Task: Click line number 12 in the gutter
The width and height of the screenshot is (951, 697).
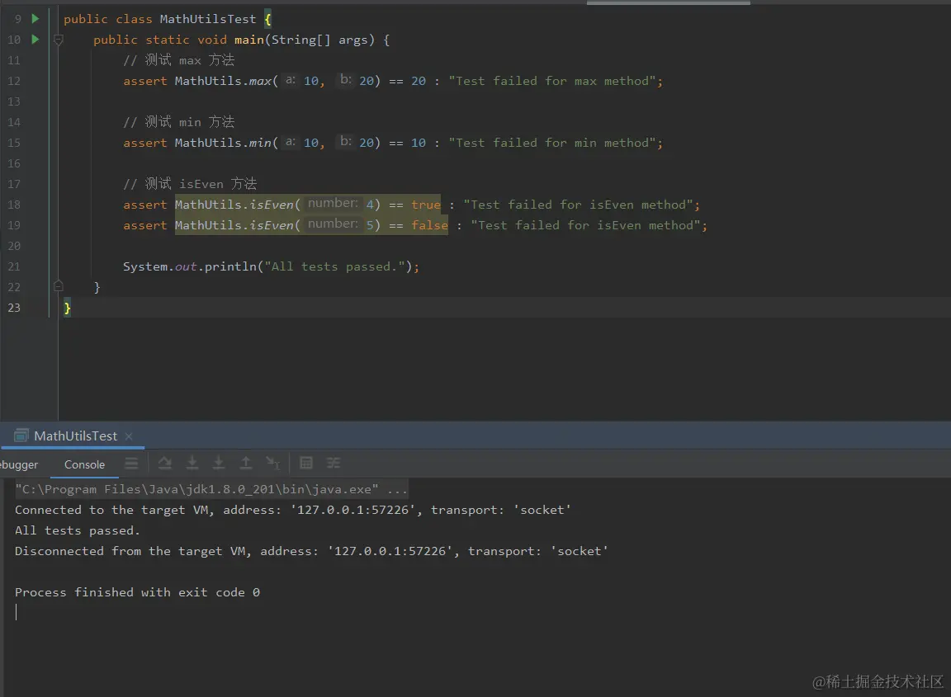Action: [14, 81]
